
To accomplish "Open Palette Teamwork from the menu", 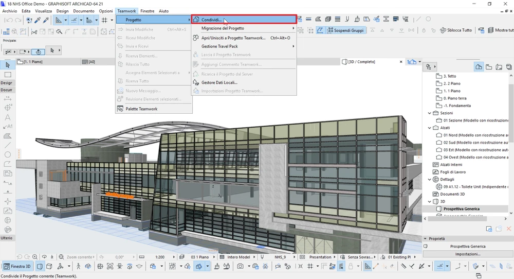I will coord(141,109).
